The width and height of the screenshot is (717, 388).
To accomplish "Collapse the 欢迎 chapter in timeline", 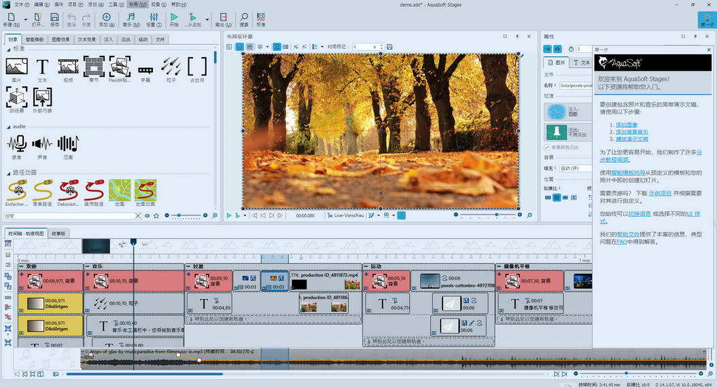I will [x=21, y=266].
